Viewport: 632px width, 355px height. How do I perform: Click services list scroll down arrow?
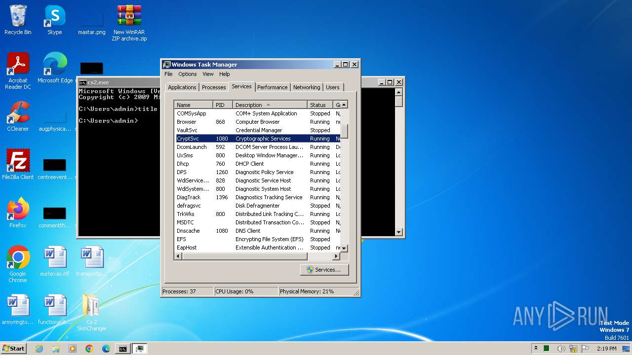(x=344, y=248)
